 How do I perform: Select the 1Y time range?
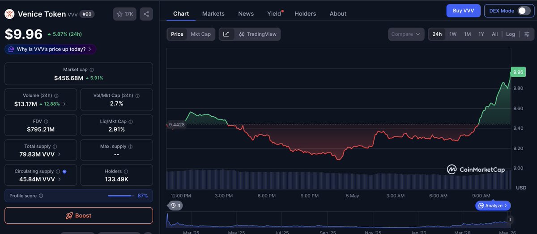click(x=481, y=34)
